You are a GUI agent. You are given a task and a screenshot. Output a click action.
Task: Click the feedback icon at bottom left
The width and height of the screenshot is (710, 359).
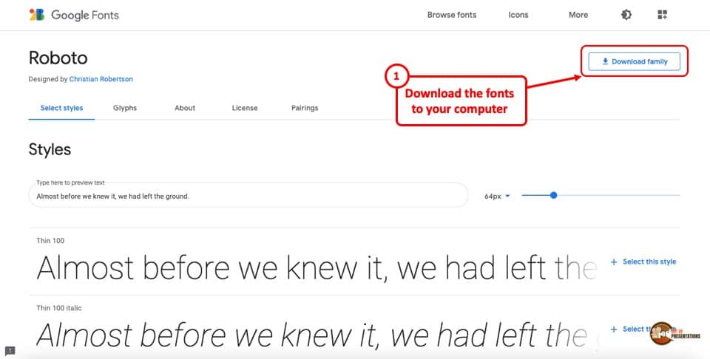coord(10,350)
